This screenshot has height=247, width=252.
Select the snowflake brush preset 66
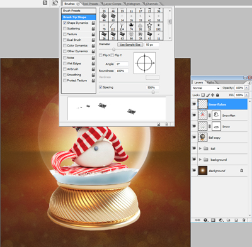[131, 35]
